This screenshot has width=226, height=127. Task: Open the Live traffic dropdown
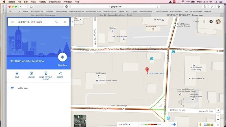pos(125,124)
